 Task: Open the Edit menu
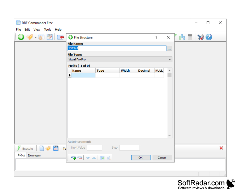point(27,30)
